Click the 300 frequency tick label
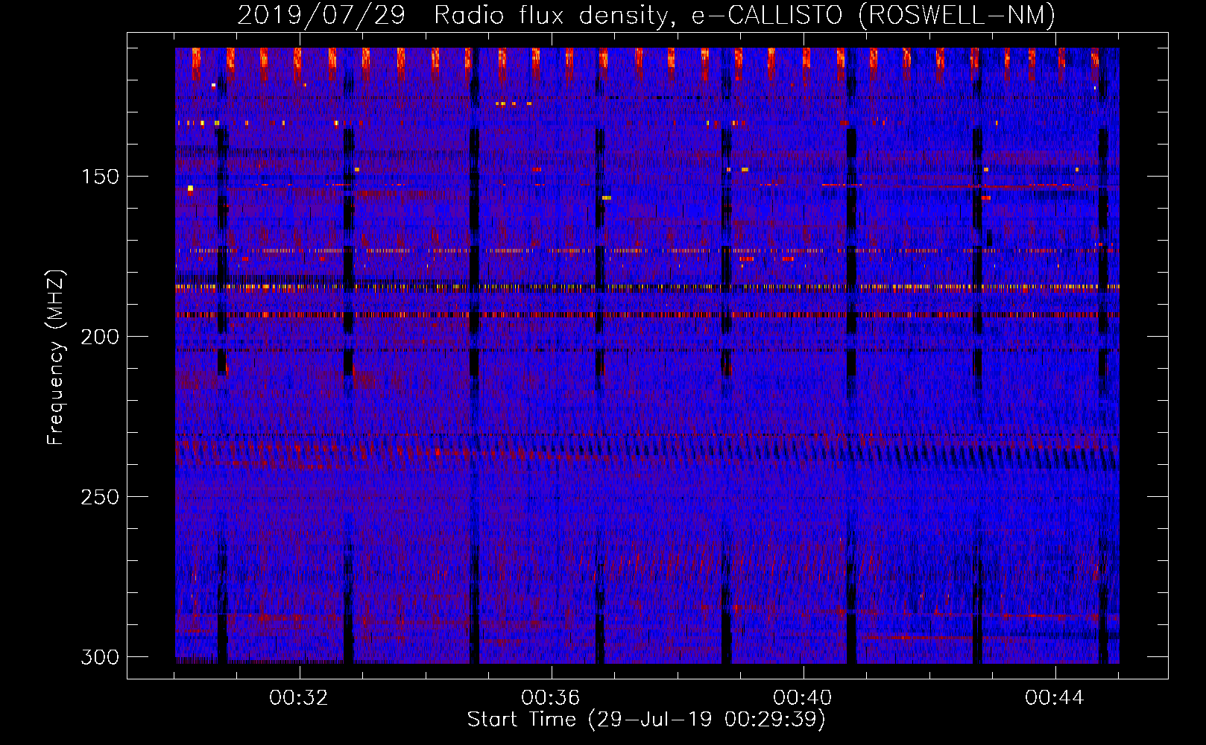The width and height of the screenshot is (1206, 745). (x=100, y=657)
